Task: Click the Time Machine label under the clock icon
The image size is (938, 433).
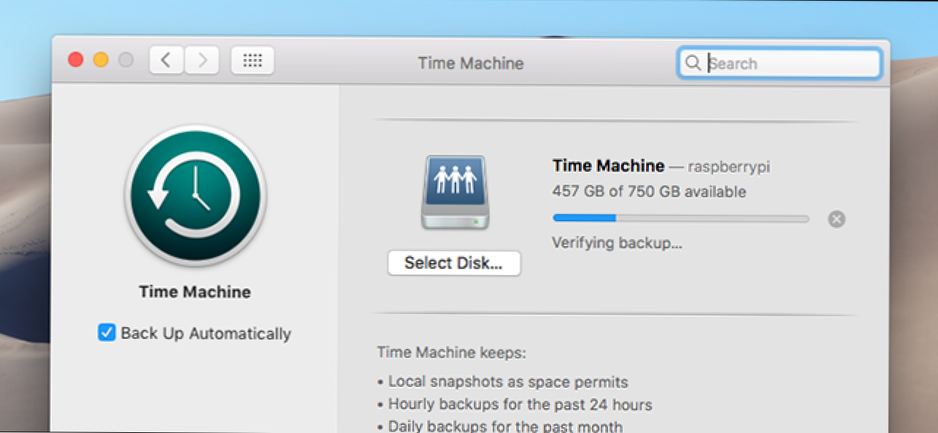Action: [195, 292]
